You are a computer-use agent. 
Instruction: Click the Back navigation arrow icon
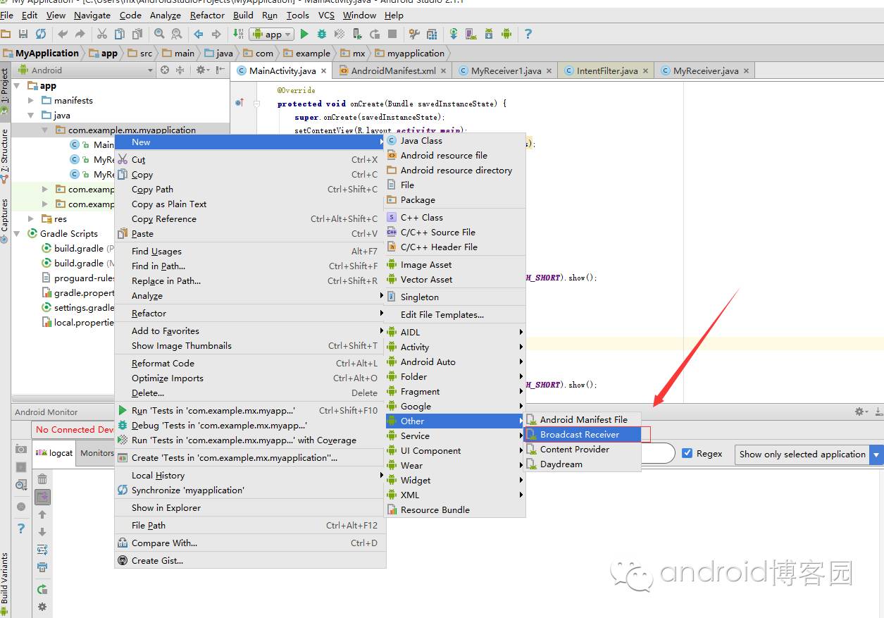click(199, 34)
